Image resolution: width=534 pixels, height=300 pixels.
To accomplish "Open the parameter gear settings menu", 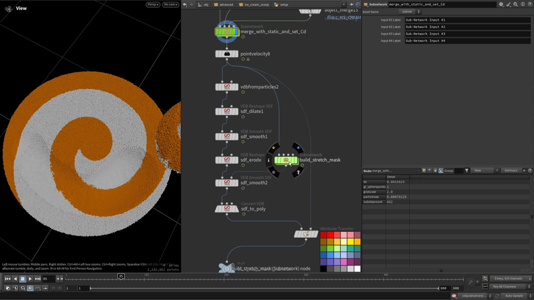I will click(x=501, y=4).
